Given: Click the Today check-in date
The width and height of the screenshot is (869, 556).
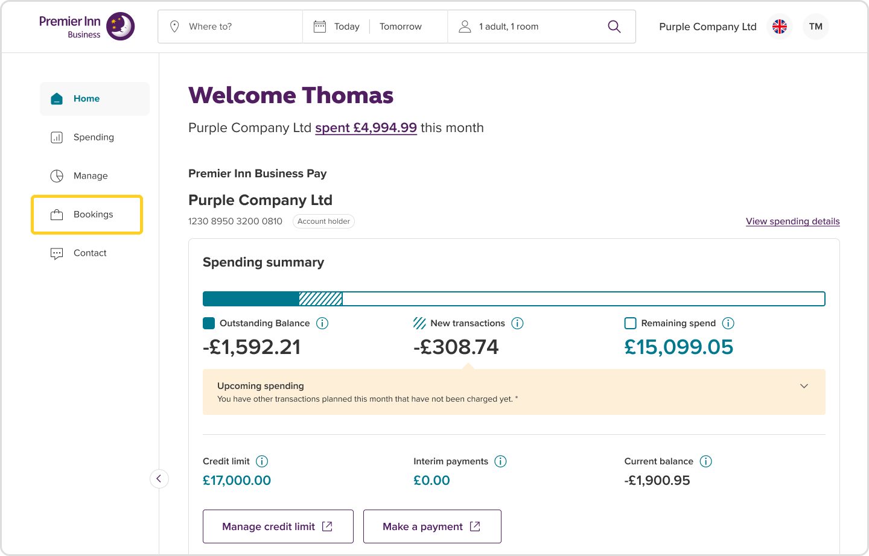Looking at the screenshot, I should [x=347, y=27].
